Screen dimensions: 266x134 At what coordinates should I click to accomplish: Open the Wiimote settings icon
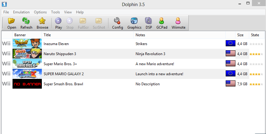pyautogui.click(x=178, y=21)
